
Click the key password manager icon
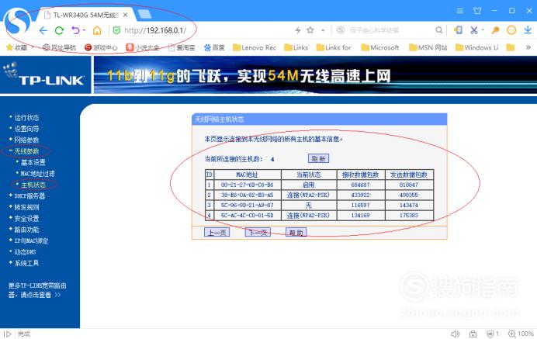pyautogui.click(x=495, y=30)
